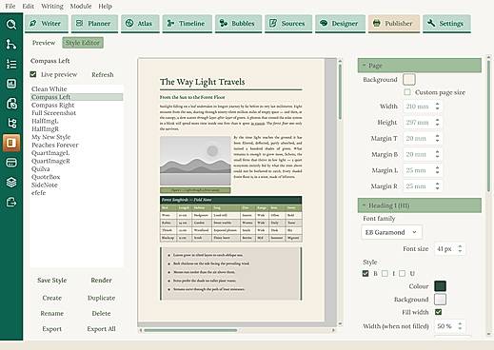Open the Atlas module compass icon

coord(129,23)
